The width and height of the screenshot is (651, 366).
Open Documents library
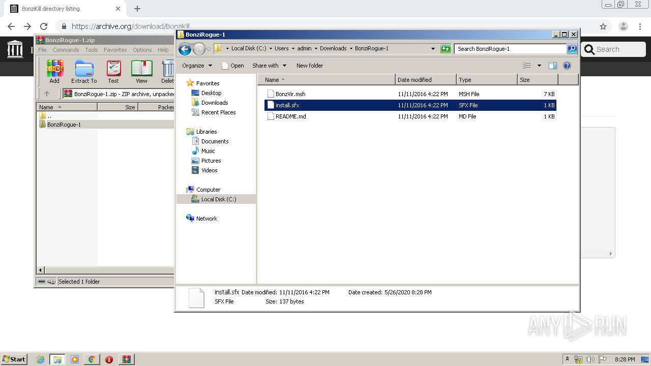click(x=215, y=141)
